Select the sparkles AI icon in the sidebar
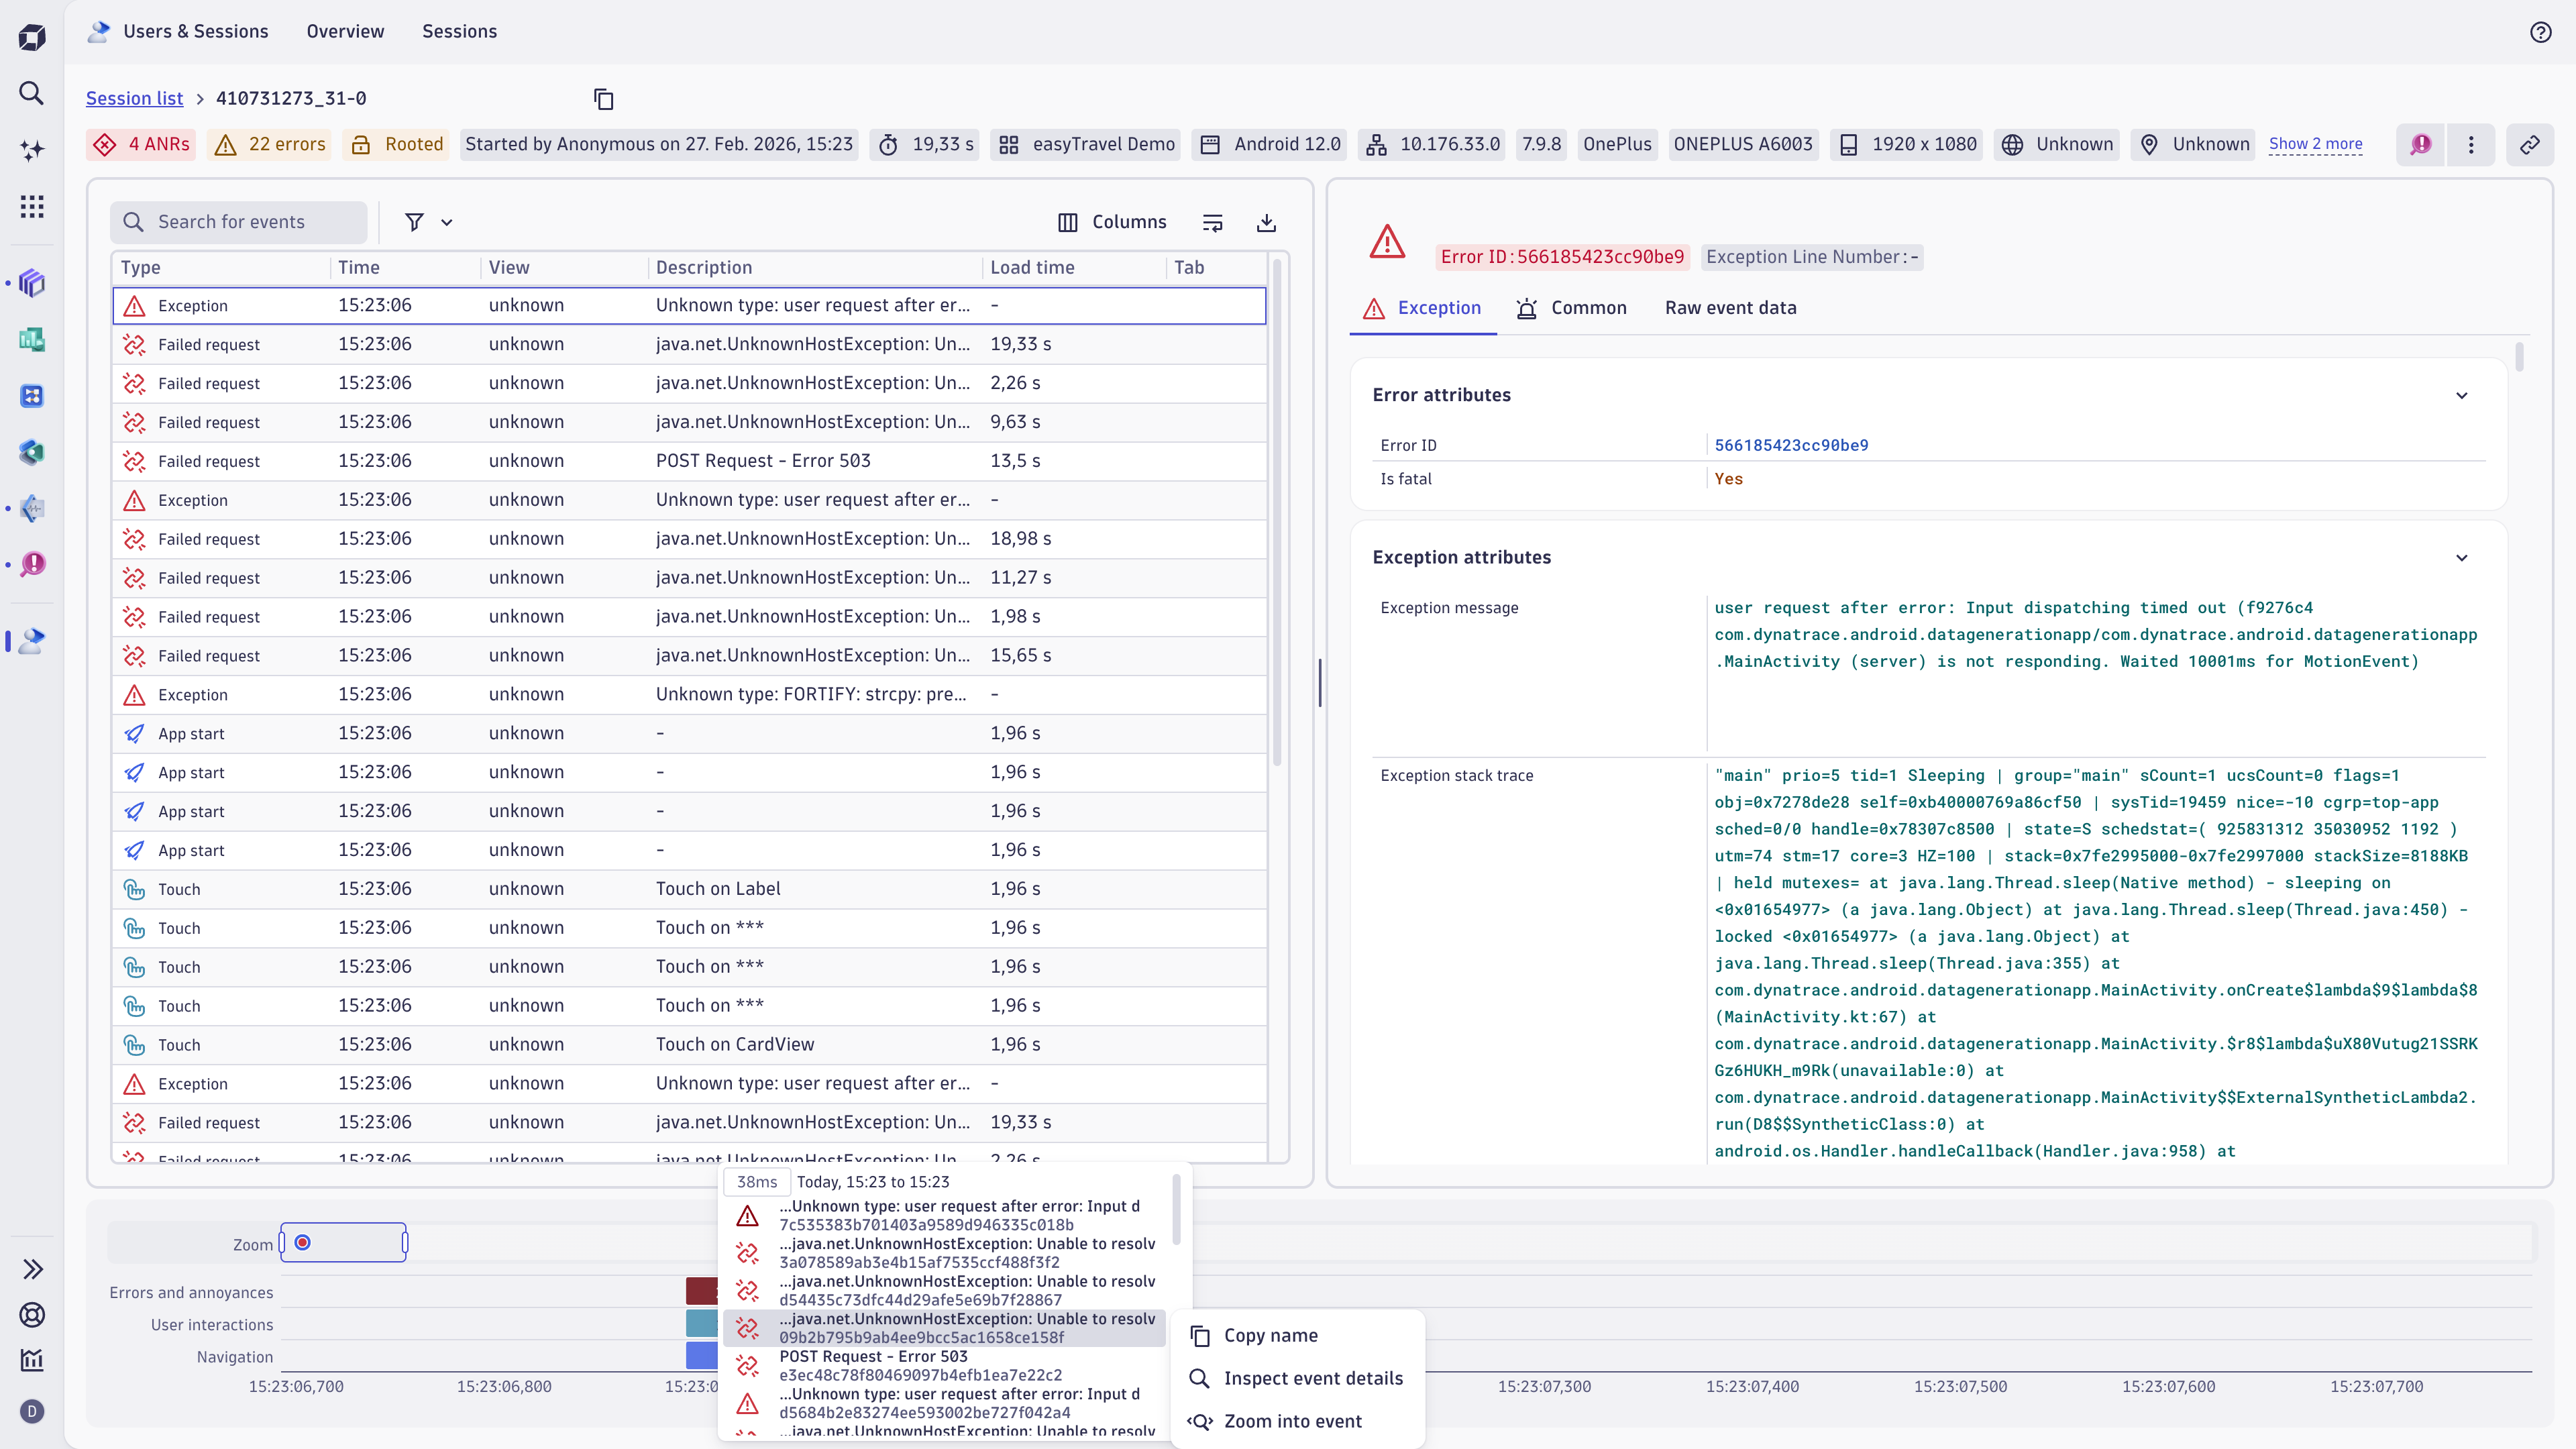Screen dimensions: 2576x1449 click(x=31, y=150)
